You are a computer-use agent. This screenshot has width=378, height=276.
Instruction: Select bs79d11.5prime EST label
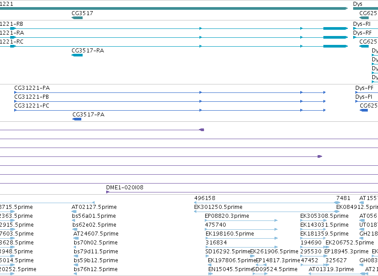click(95, 252)
